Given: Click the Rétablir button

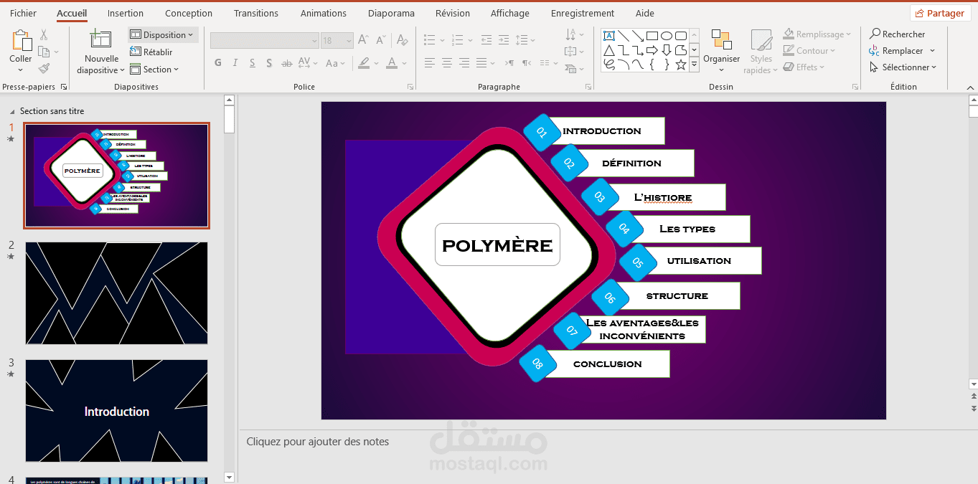Looking at the screenshot, I should [151, 52].
